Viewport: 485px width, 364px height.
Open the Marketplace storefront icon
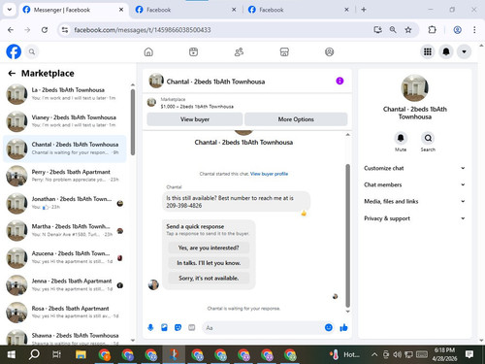(284, 51)
